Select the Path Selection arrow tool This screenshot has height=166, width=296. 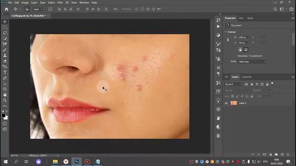5,83
